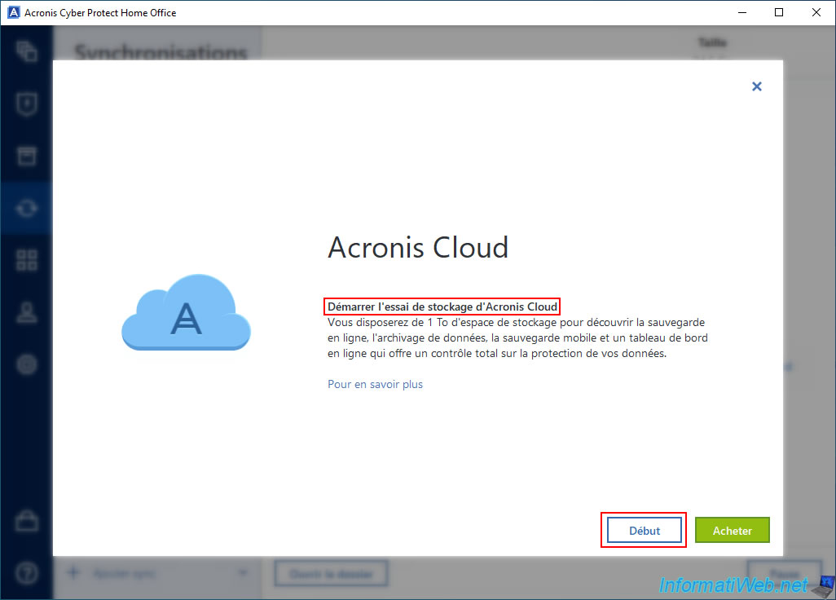The image size is (836, 600).
Task: Click the Début button to start trial
Action: coord(644,531)
